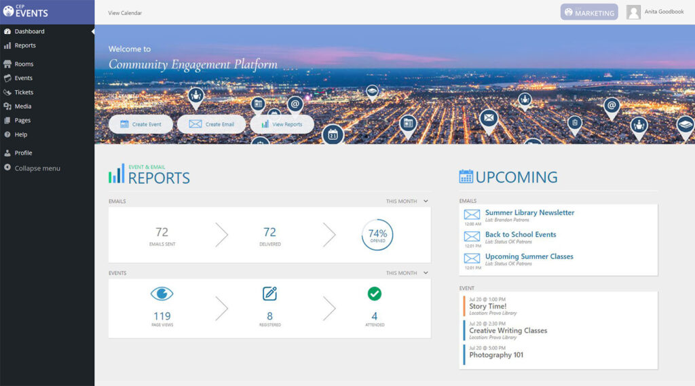Open the Creative Writing Classes event
This screenshot has width=695, height=386.
click(x=508, y=330)
